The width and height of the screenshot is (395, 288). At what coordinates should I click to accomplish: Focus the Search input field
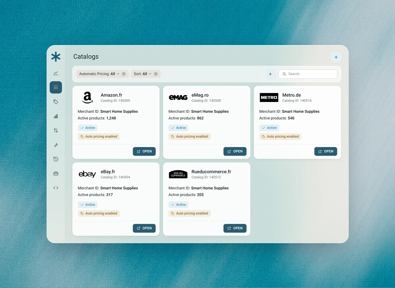point(308,74)
